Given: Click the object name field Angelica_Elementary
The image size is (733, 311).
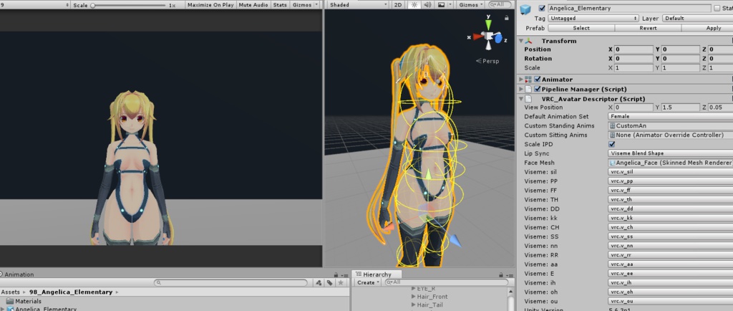Looking at the screenshot, I should click(629, 9).
